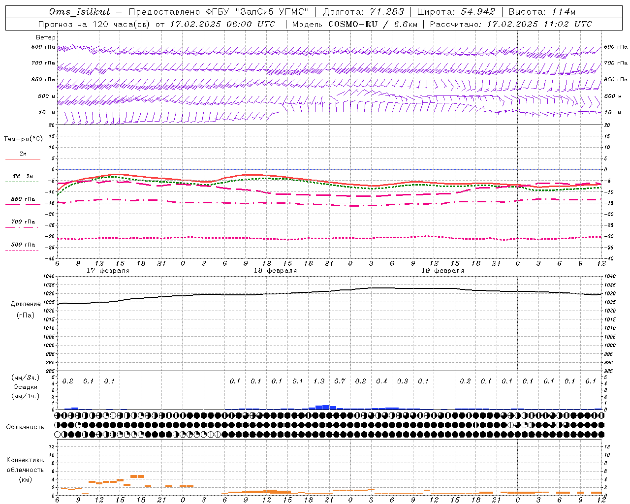This screenshot has width=630, height=504.
Task: Click the 'Ветер' wind panel label
Action: 46,37
